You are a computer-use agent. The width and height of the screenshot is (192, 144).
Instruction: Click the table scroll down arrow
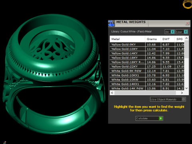tap(186, 88)
